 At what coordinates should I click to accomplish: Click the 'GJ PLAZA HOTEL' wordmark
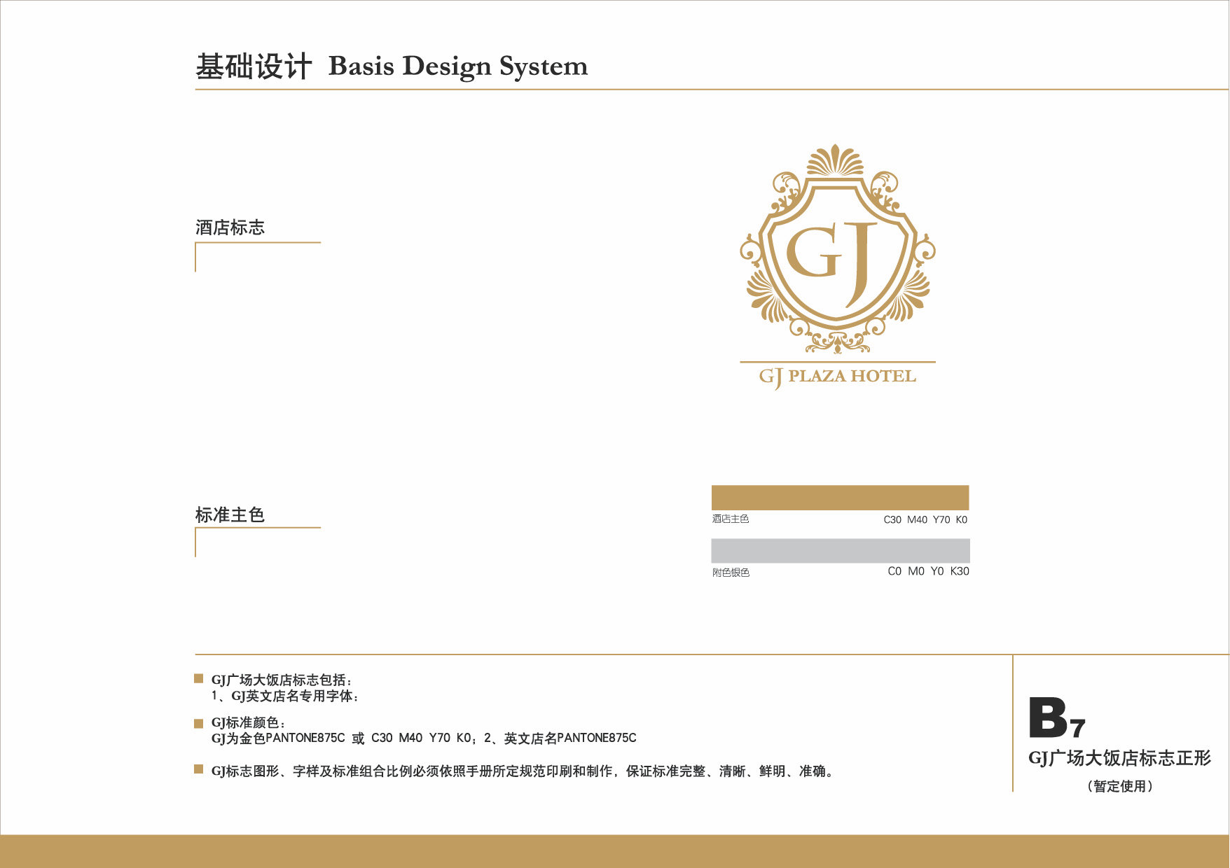(x=838, y=377)
